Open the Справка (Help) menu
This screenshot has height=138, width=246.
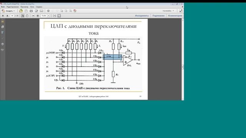39,7
